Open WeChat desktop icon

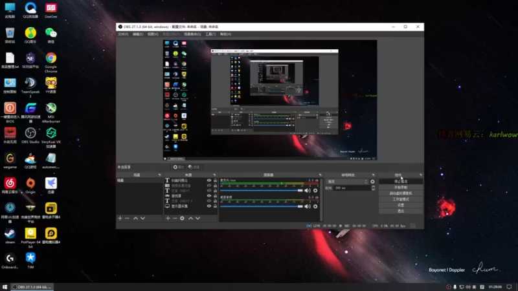(x=51, y=35)
